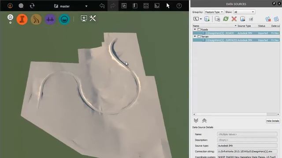Click the surface layers with red icon
This screenshot has width=282, height=158.
[268, 19]
